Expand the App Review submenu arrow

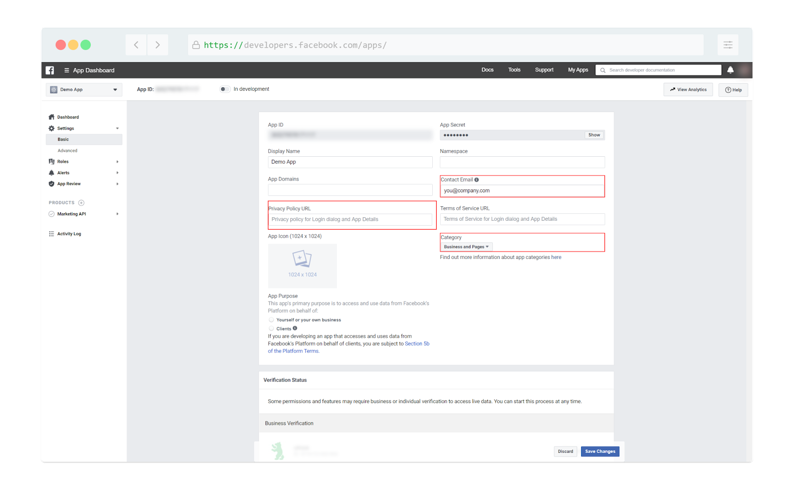(118, 184)
